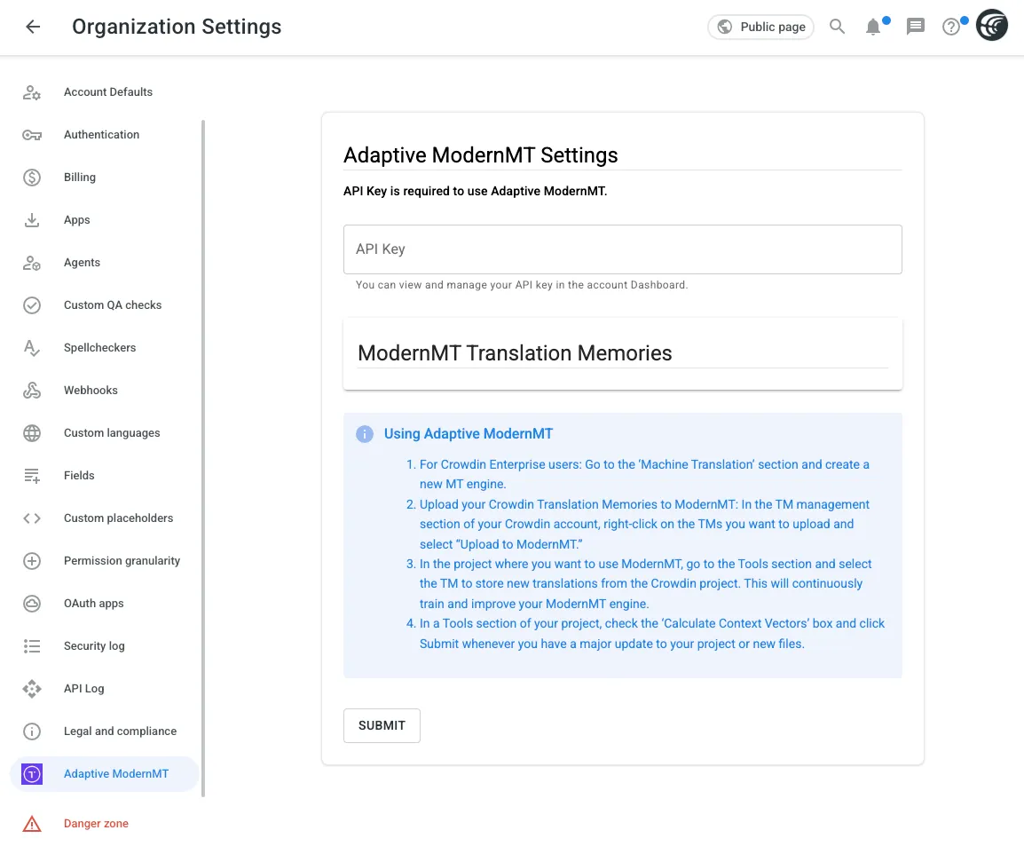
Task: Select the Webhooks icon in the sidebar
Action: pyautogui.click(x=32, y=390)
